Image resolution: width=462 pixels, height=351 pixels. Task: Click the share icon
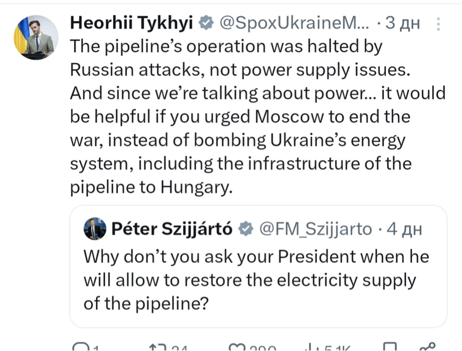click(427, 349)
